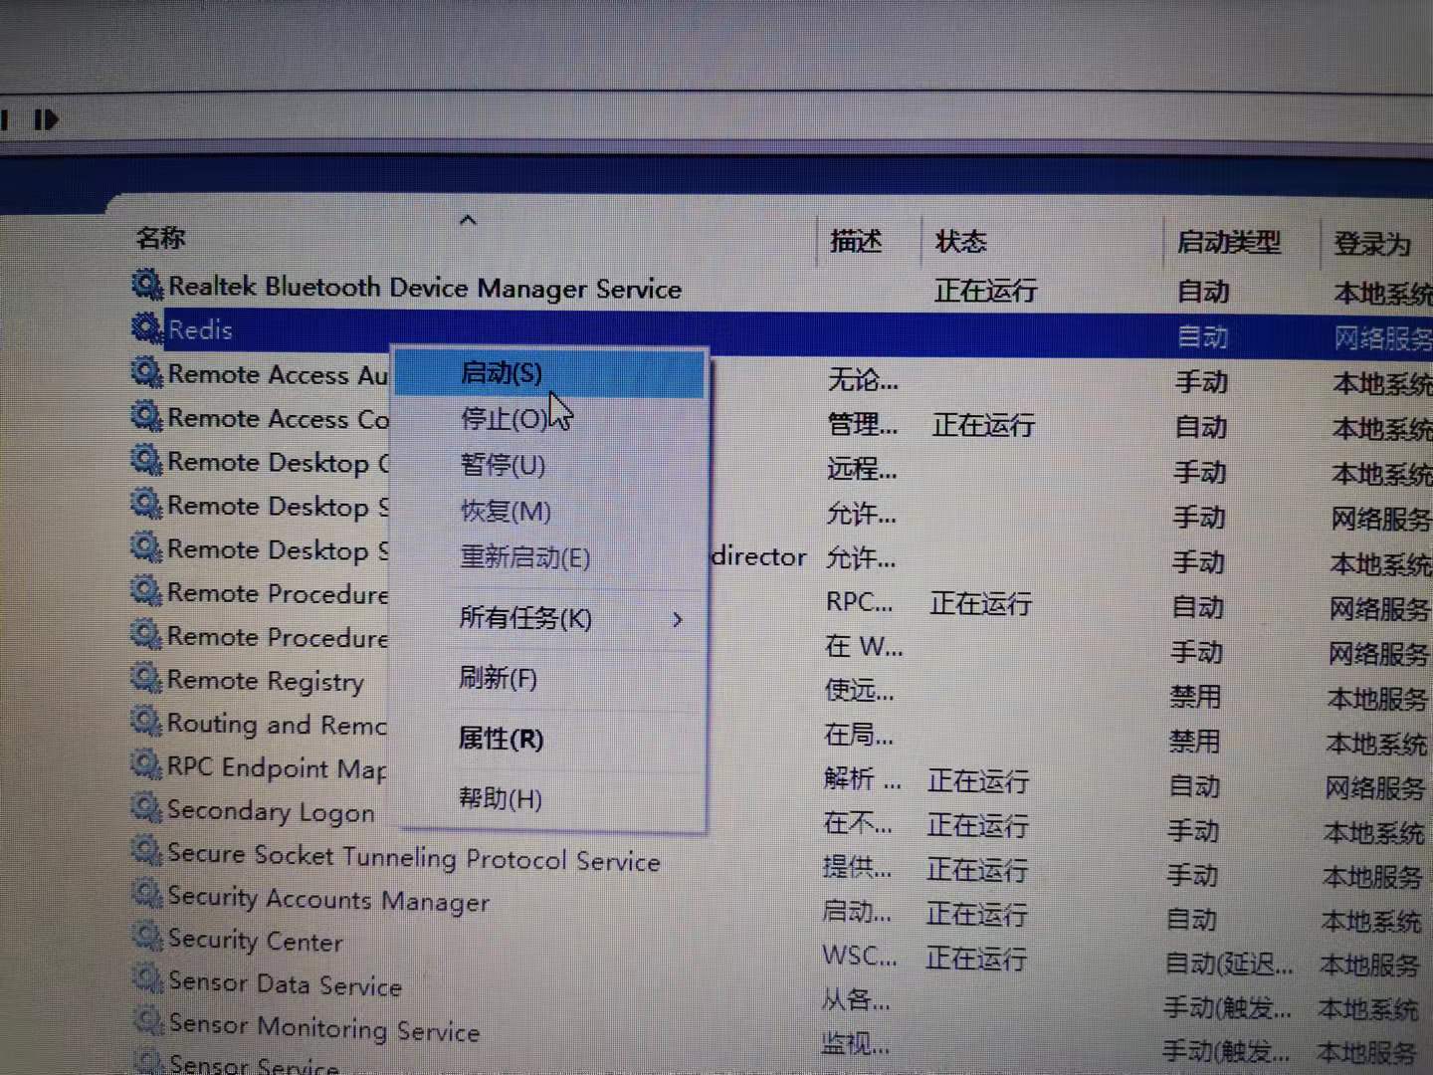Choose 停止(O) from the context menu
Screen dimensions: 1433x1075
(x=501, y=418)
